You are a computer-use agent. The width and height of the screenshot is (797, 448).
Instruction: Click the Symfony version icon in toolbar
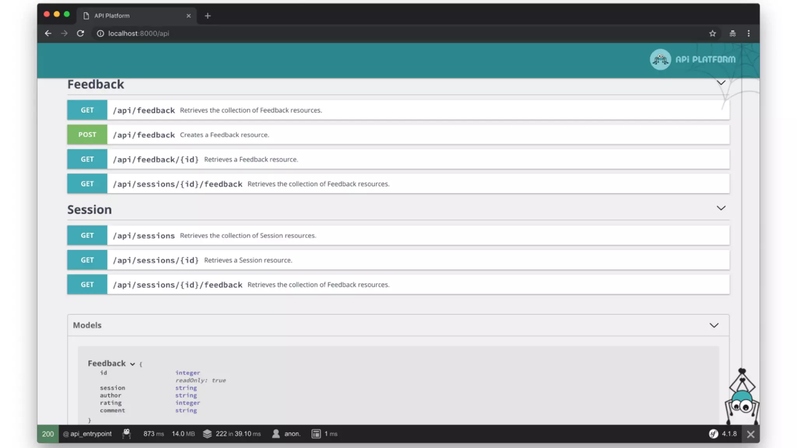(x=713, y=434)
